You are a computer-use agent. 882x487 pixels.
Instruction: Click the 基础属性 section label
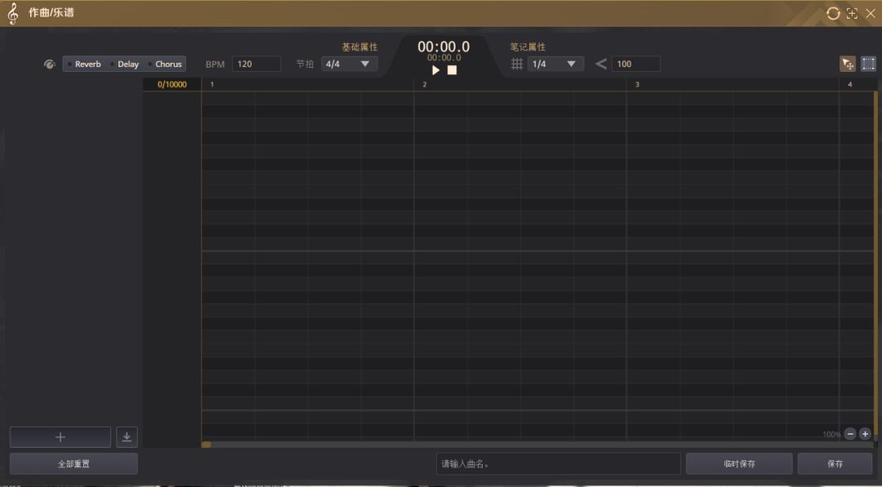359,47
